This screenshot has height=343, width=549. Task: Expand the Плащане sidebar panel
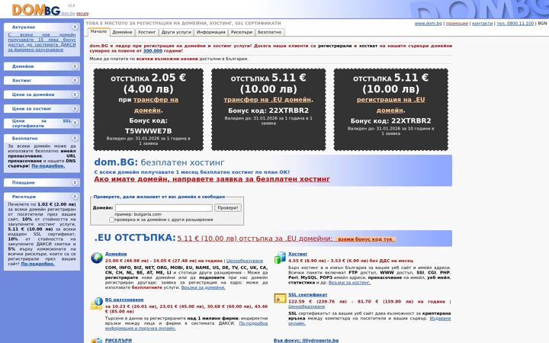[75, 182]
